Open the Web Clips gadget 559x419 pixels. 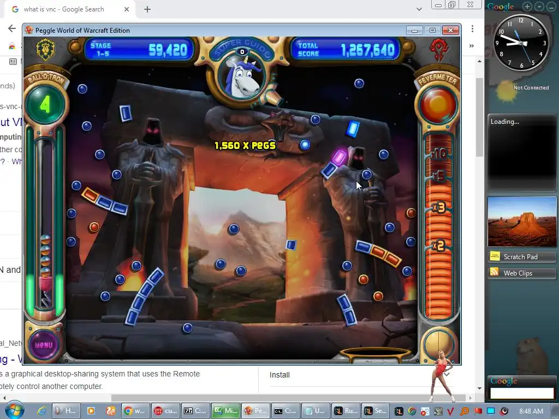pos(522,273)
